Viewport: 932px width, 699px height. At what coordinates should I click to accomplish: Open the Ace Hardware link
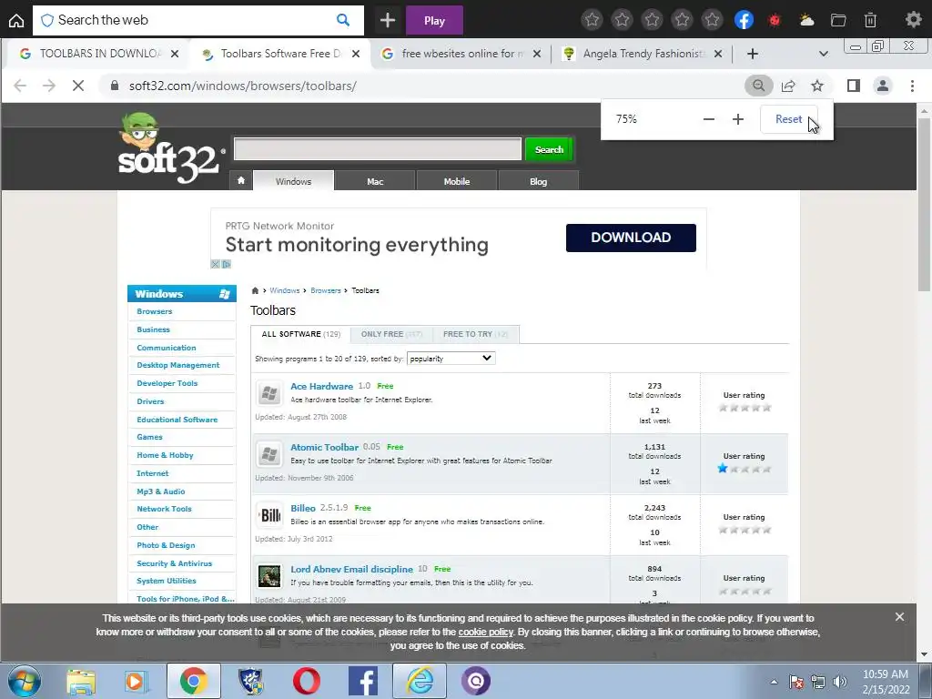pyautogui.click(x=321, y=386)
